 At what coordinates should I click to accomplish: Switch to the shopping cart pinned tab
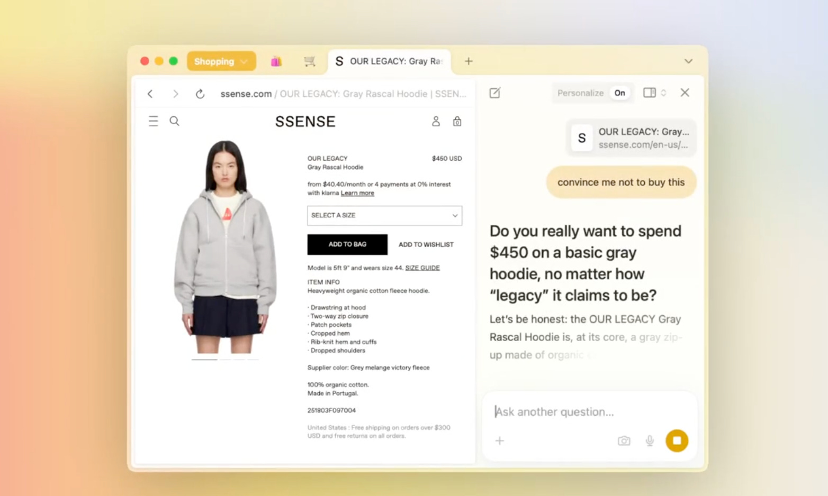point(310,61)
